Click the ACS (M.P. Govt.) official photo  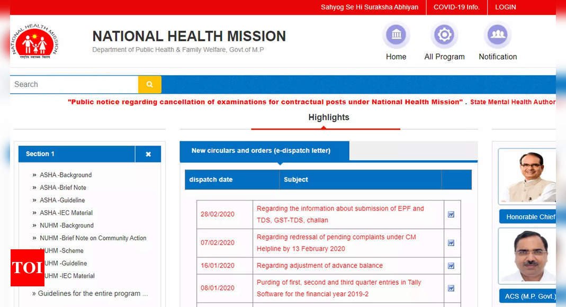527,256
